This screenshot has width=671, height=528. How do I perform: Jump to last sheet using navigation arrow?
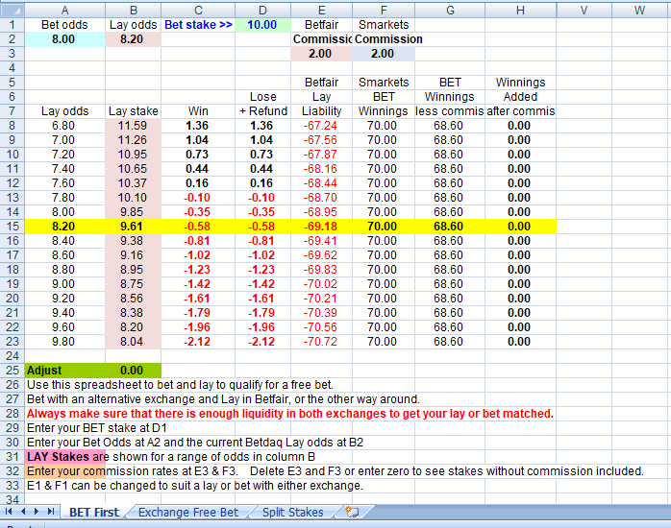click(x=50, y=512)
